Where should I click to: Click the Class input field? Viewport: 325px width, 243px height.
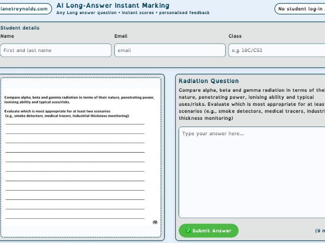(277, 50)
